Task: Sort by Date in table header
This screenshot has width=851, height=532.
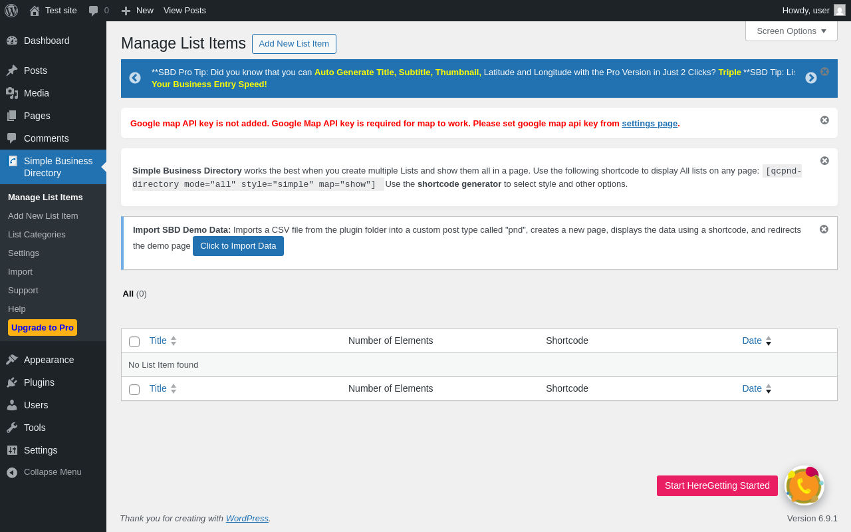Action: [757, 340]
